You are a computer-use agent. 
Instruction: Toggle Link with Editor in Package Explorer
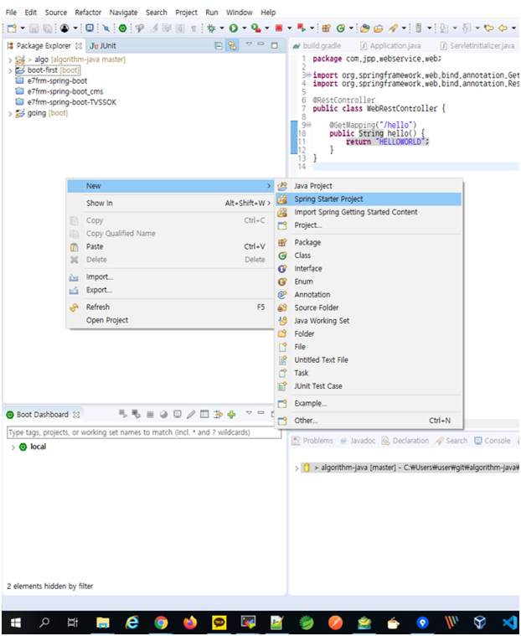pos(232,45)
